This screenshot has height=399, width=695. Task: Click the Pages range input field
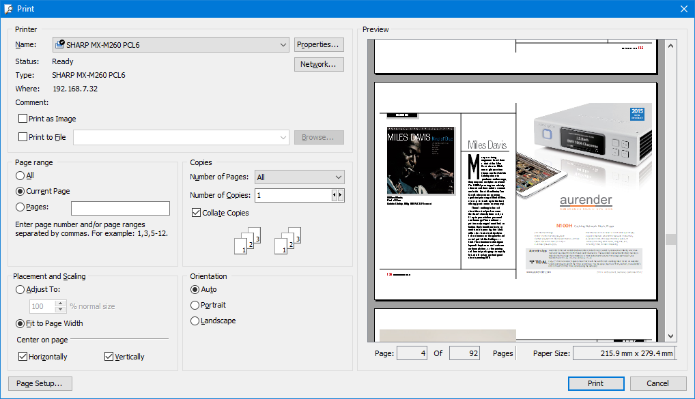(120, 208)
